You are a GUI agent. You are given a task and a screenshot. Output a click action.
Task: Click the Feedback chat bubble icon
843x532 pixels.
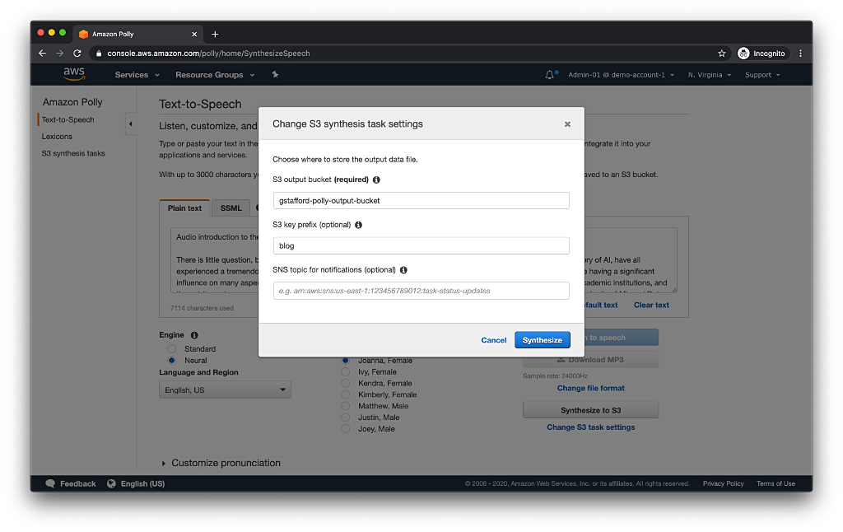tap(50, 483)
